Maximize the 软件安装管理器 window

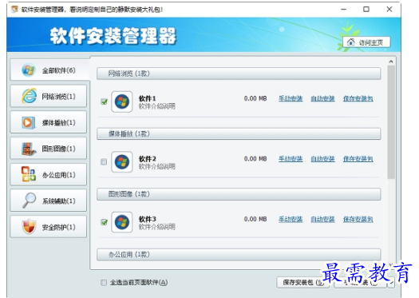[x=366, y=10]
